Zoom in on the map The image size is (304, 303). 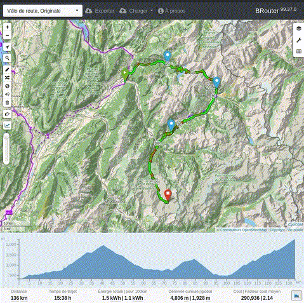click(x=7, y=27)
